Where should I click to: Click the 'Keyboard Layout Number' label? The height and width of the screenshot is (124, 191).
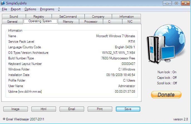25,64
